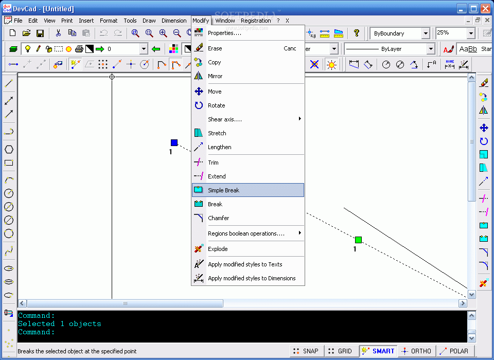Open the Draw menu

(149, 21)
